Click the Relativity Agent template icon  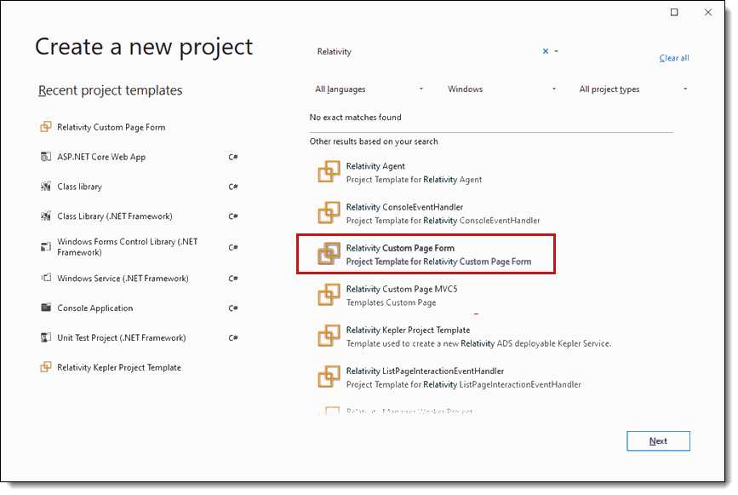pos(329,172)
